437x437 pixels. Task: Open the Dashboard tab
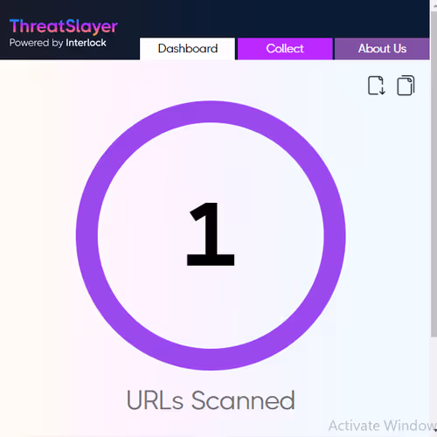[x=188, y=49]
